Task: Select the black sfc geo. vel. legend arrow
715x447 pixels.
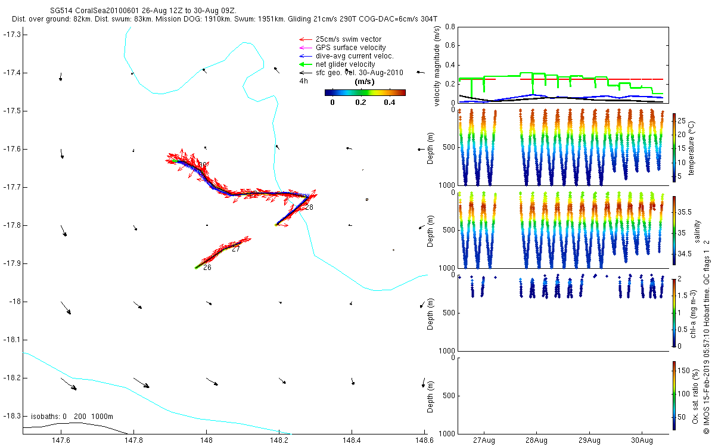Action: pos(305,73)
